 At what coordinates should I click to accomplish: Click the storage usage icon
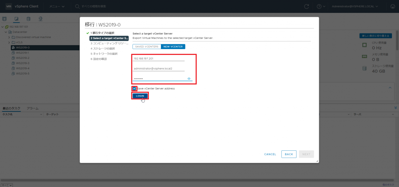[x=365, y=68]
